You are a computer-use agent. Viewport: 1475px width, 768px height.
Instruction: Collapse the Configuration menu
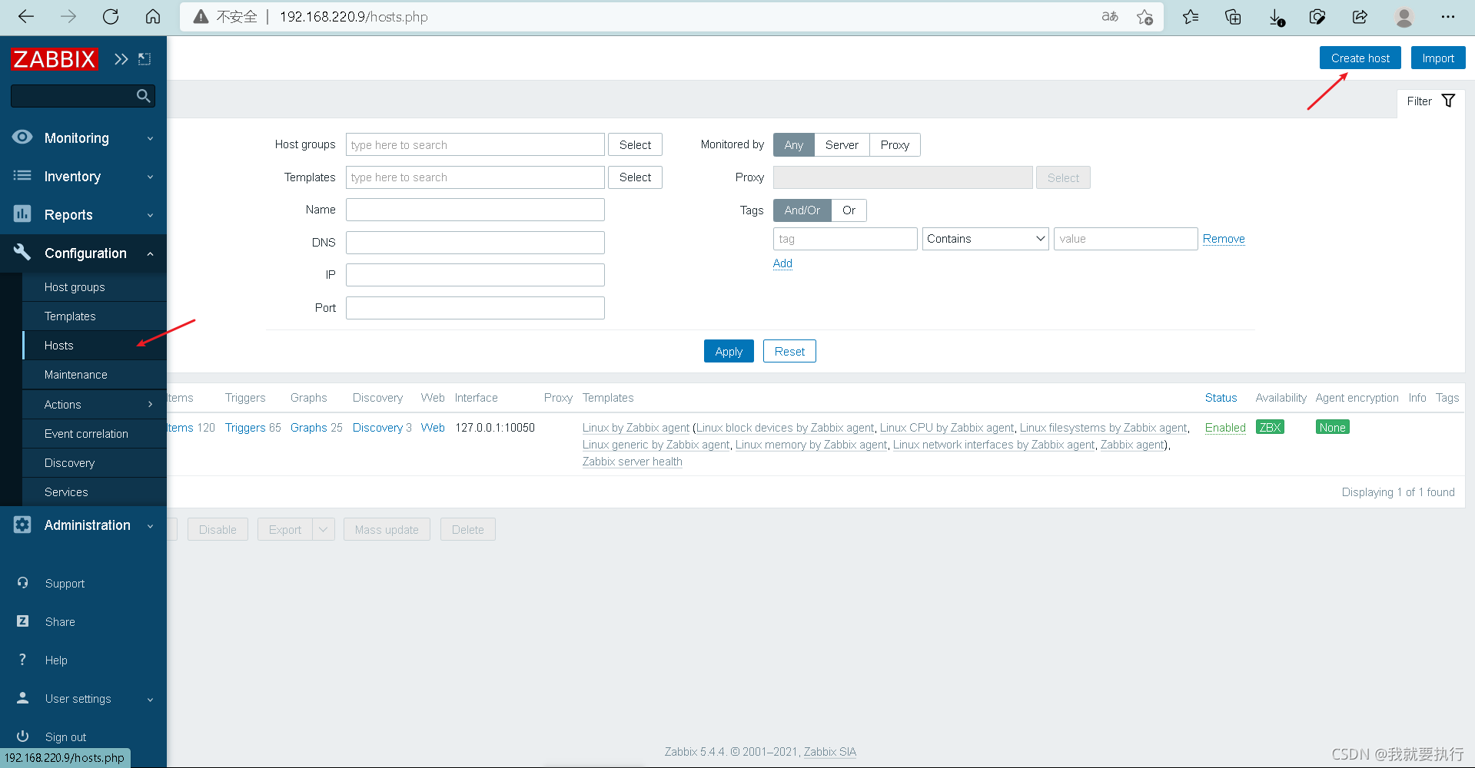(150, 253)
